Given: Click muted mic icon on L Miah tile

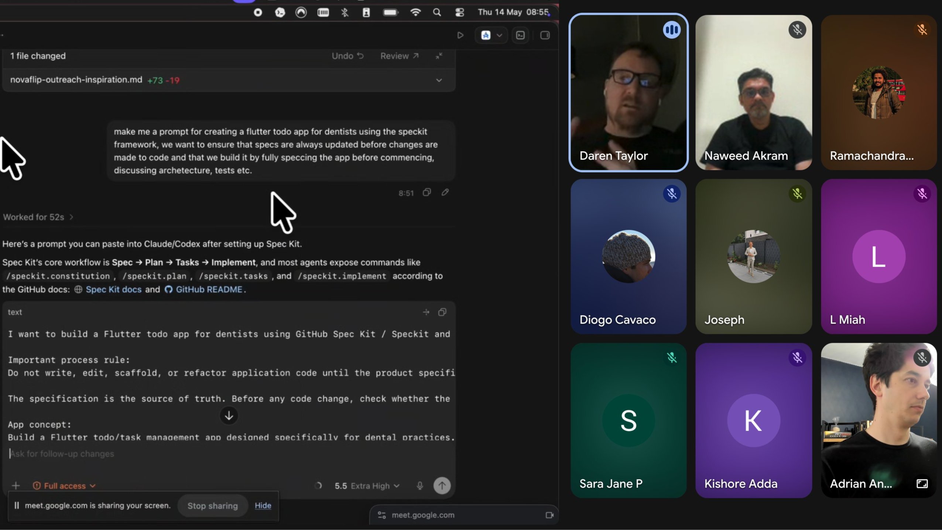Looking at the screenshot, I should (x=922, y=194).
